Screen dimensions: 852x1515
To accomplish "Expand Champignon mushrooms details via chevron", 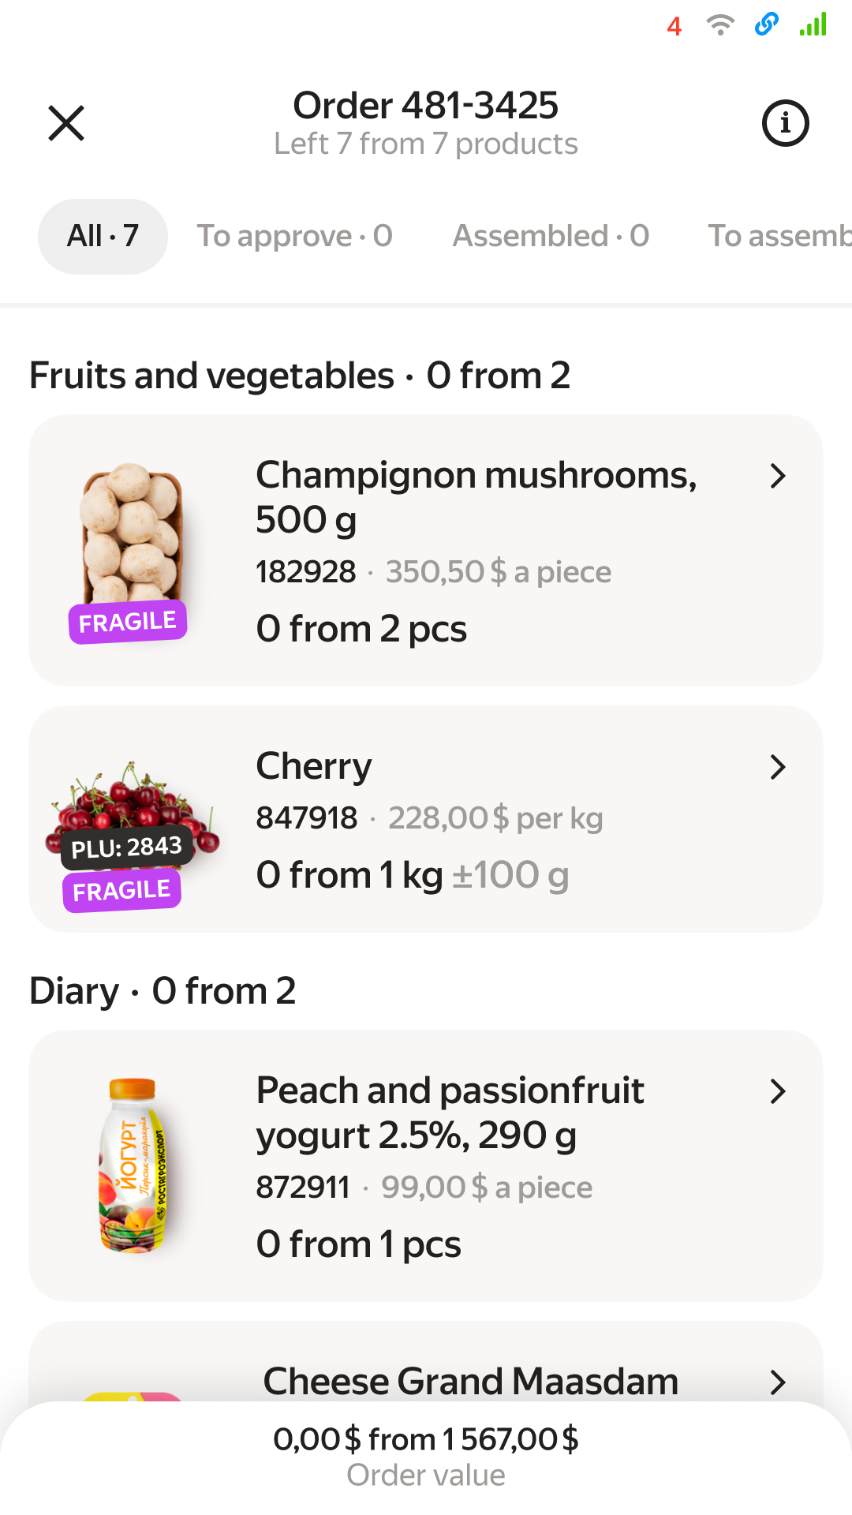I will [778, 476].
